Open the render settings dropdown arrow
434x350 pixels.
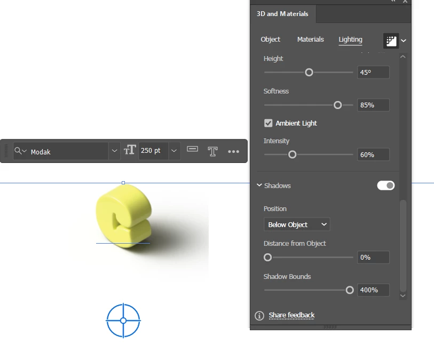pos(404,41)
